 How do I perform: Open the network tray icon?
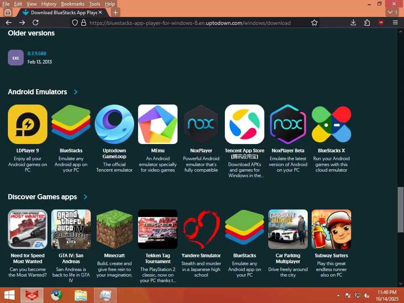click(x=357, y=296)
